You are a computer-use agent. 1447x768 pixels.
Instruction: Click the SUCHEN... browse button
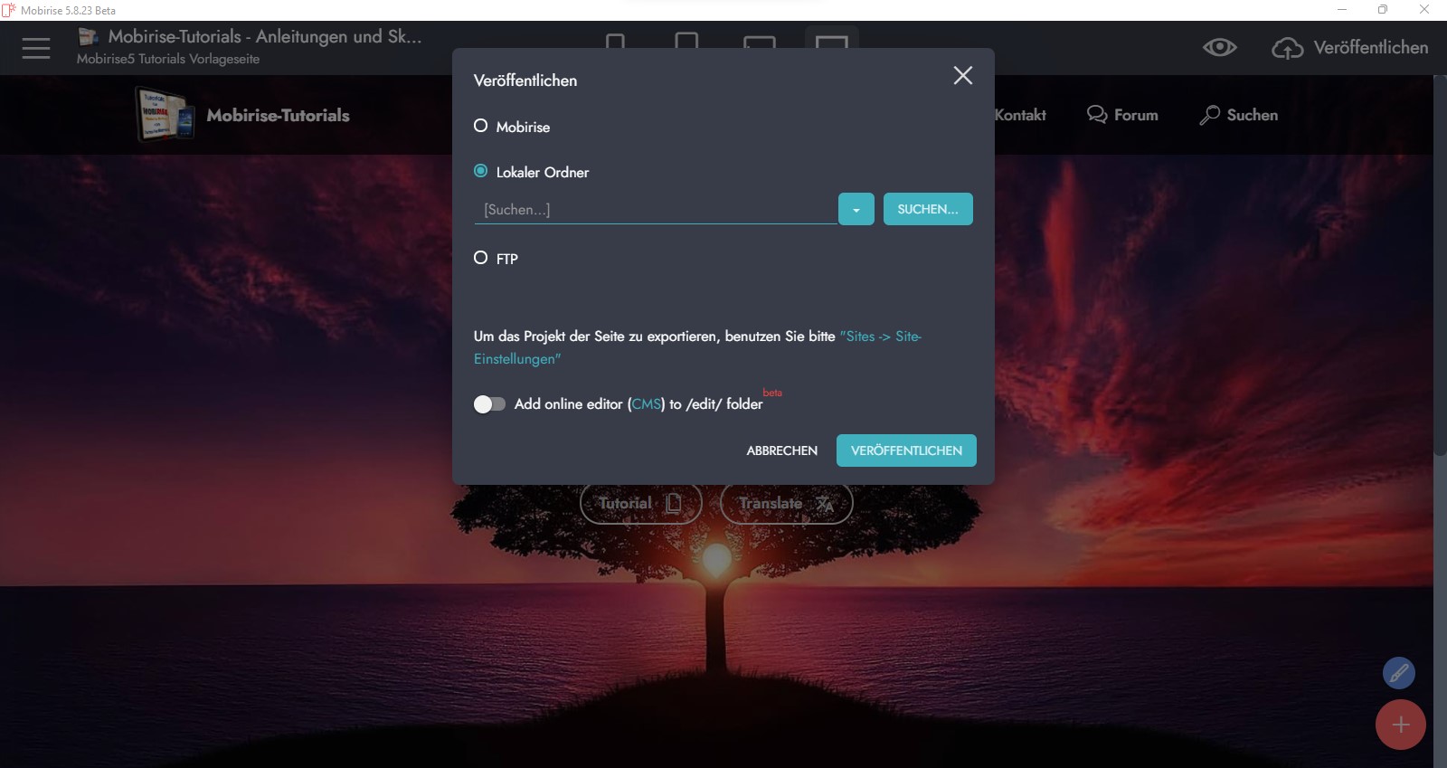pos(927,209)
